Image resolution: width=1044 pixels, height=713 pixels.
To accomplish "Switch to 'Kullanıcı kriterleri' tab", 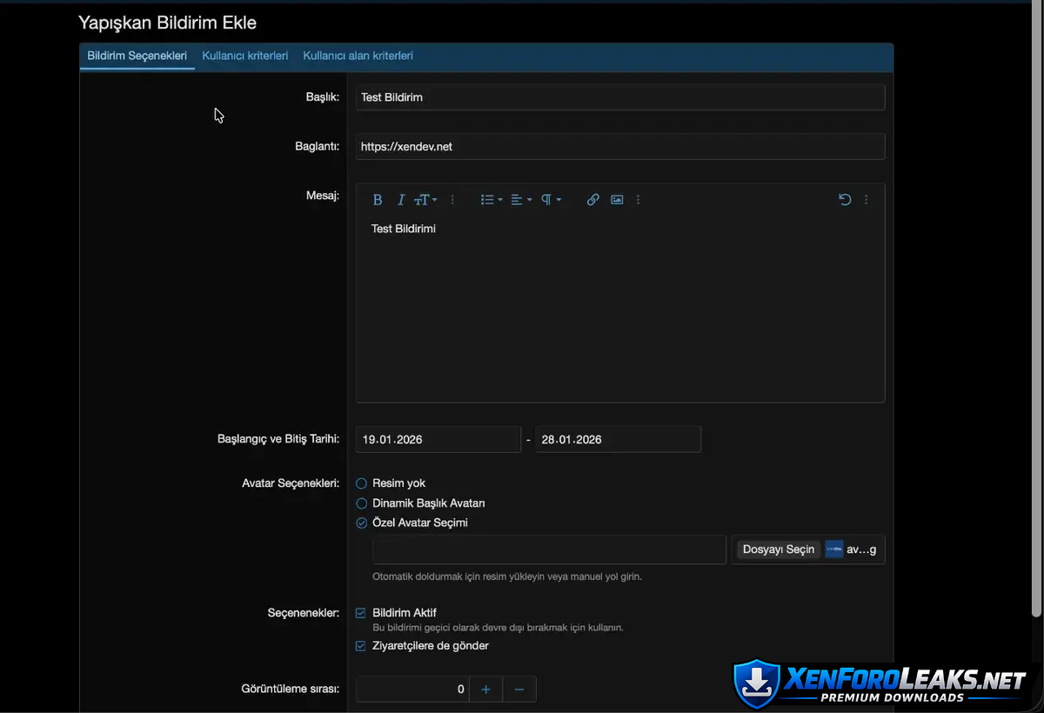I will (x=244, y=56).
